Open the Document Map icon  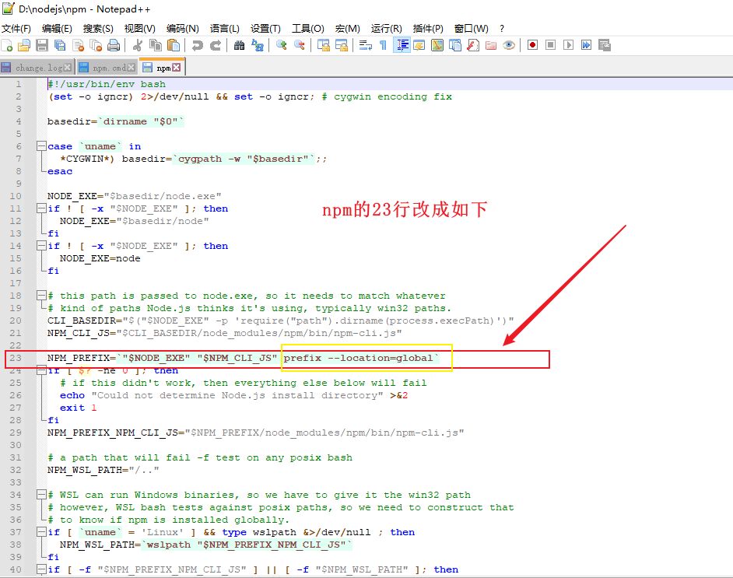click(437, 45)
